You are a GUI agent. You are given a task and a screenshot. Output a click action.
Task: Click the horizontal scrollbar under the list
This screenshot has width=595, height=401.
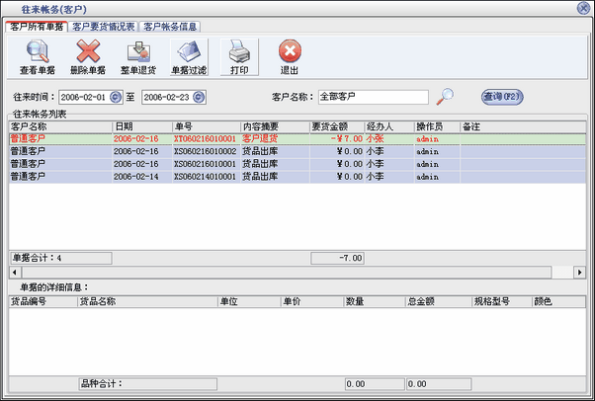pyautogui.click(x=297, y=272)
